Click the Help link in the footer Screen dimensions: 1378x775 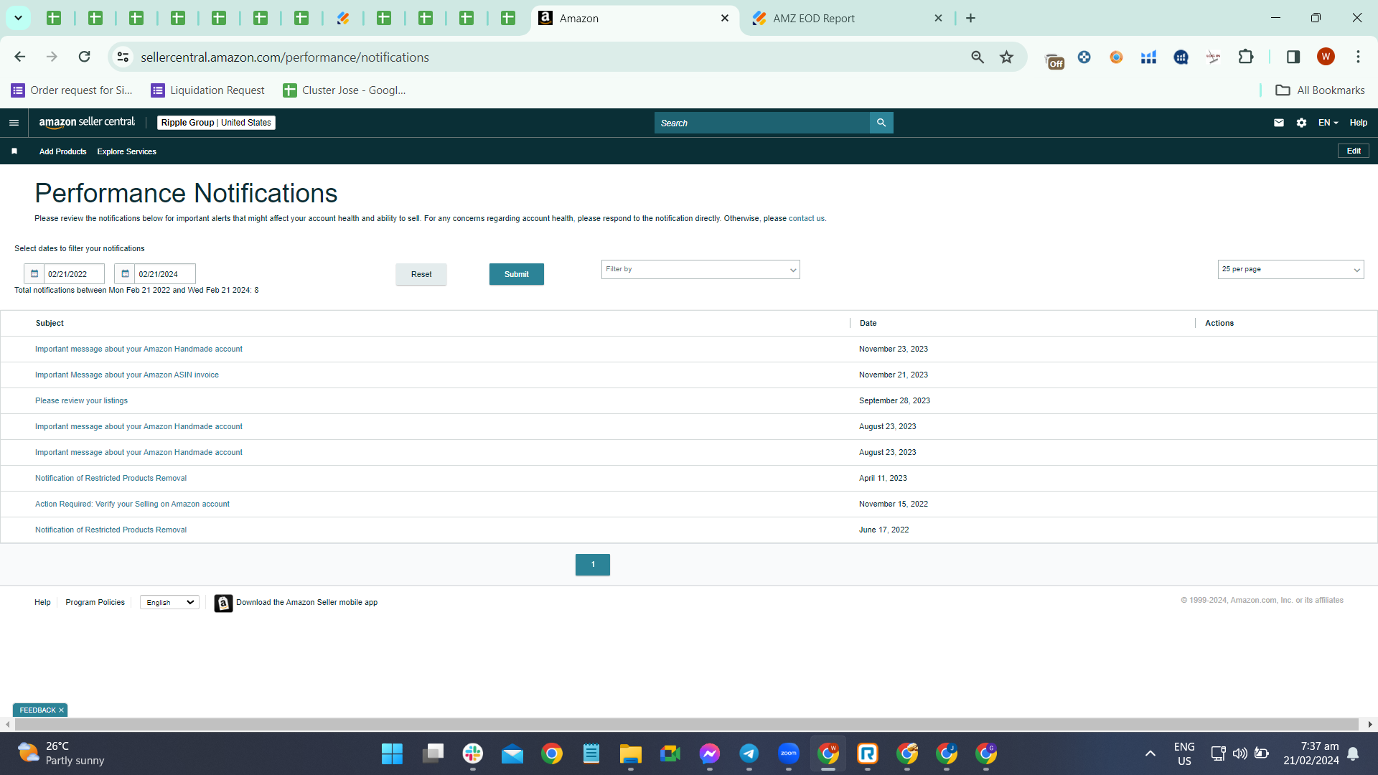(x=42, y=603)
